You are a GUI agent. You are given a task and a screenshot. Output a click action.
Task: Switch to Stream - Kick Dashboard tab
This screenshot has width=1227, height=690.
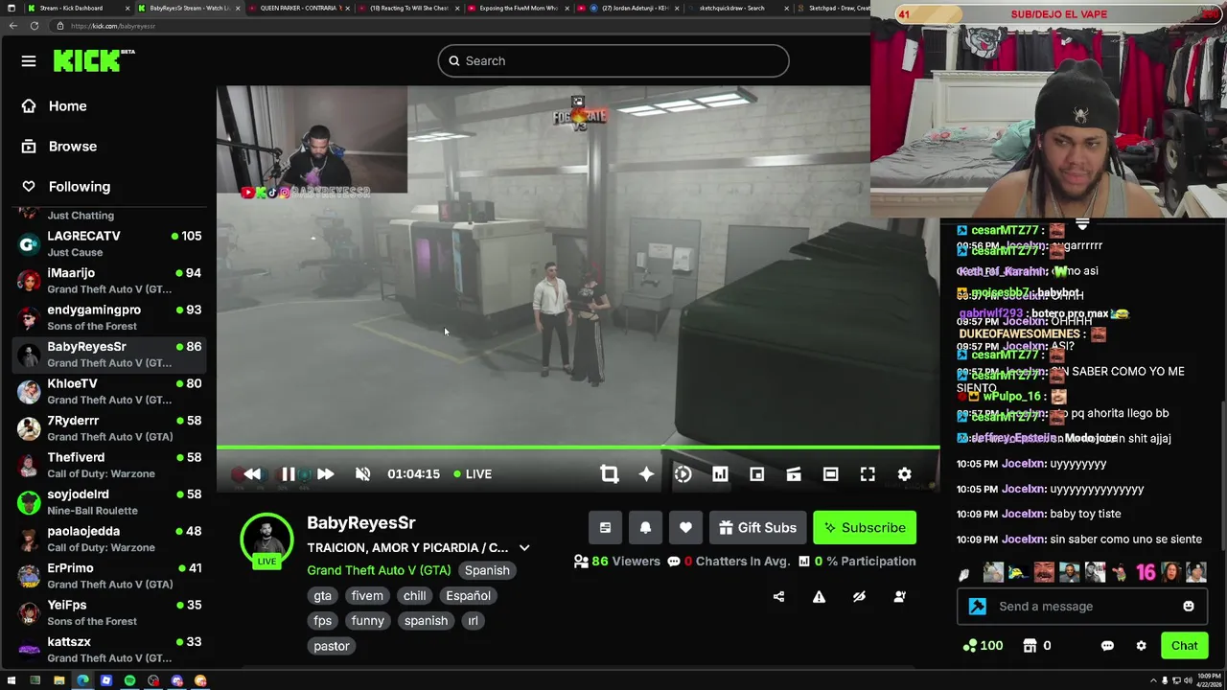tap(68, 8)
